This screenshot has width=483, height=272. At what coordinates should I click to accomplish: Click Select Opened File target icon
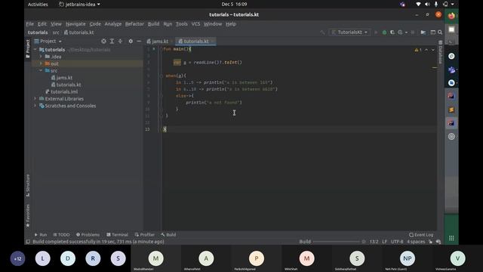103,41
